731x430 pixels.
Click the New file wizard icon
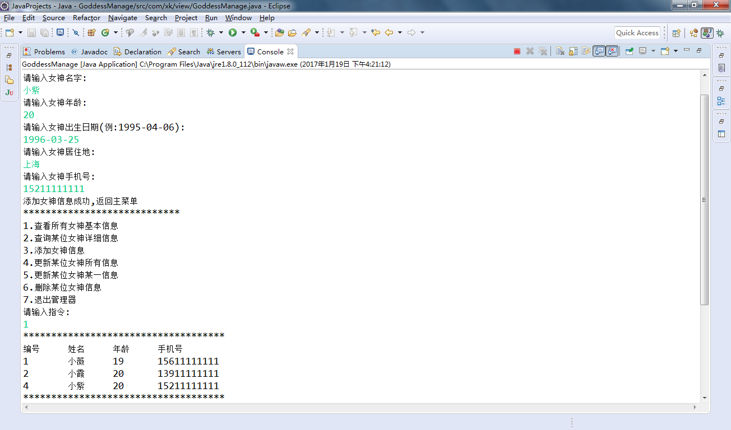(x=10, y=32)
